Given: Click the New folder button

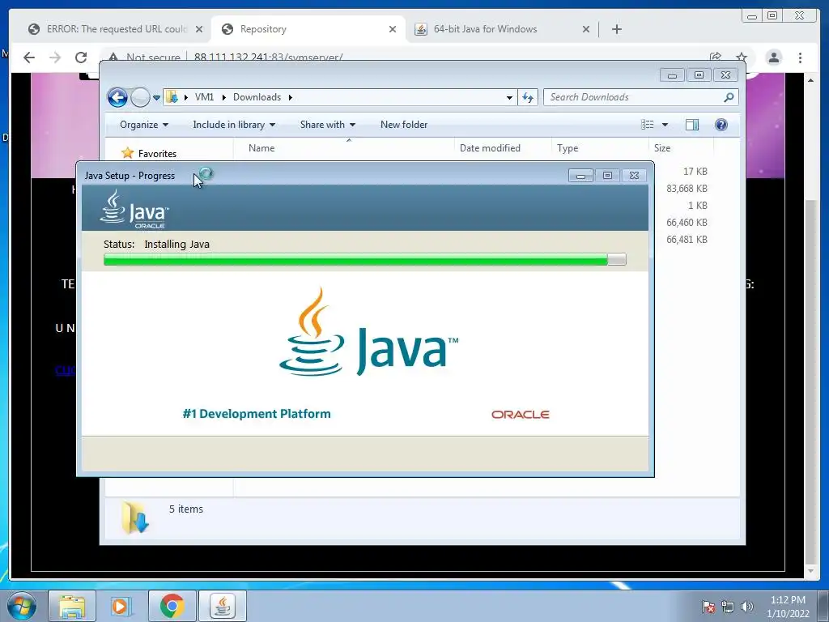Looking at the screenshot, I should point(404,125).
